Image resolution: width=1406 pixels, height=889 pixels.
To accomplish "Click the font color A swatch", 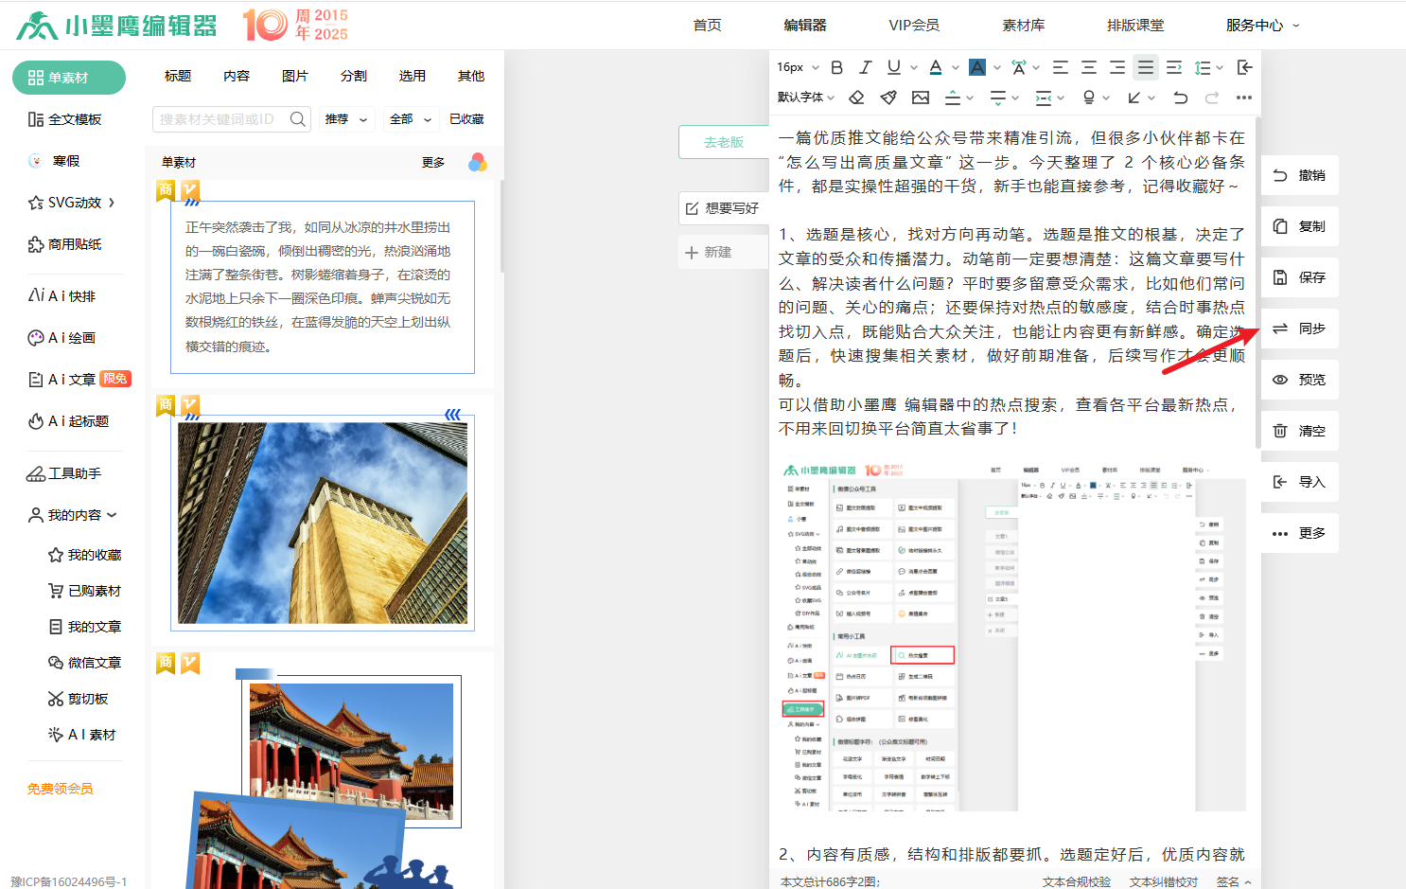I will point(936,67).
